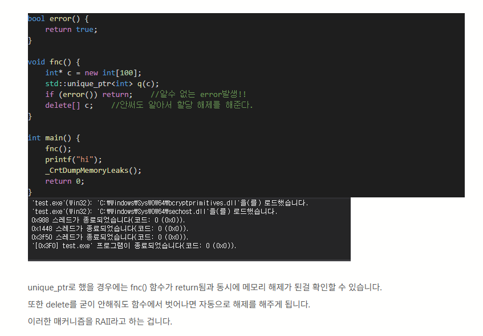Screen dimensions: 483x336
Task: Click the 'void fnc() {' line
Action: 54,62
